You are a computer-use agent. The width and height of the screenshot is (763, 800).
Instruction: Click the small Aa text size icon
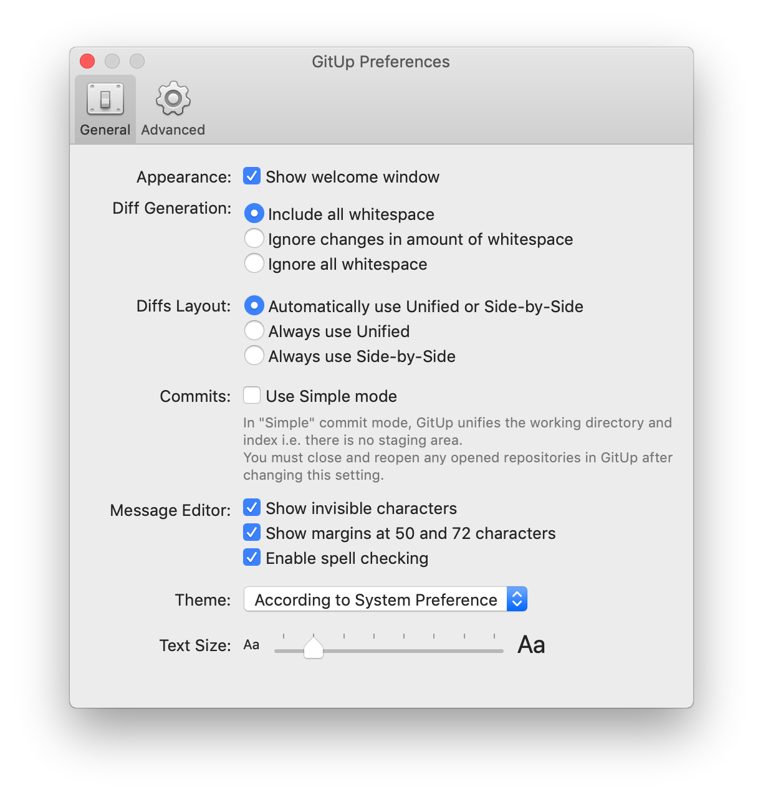coord(251,645)
